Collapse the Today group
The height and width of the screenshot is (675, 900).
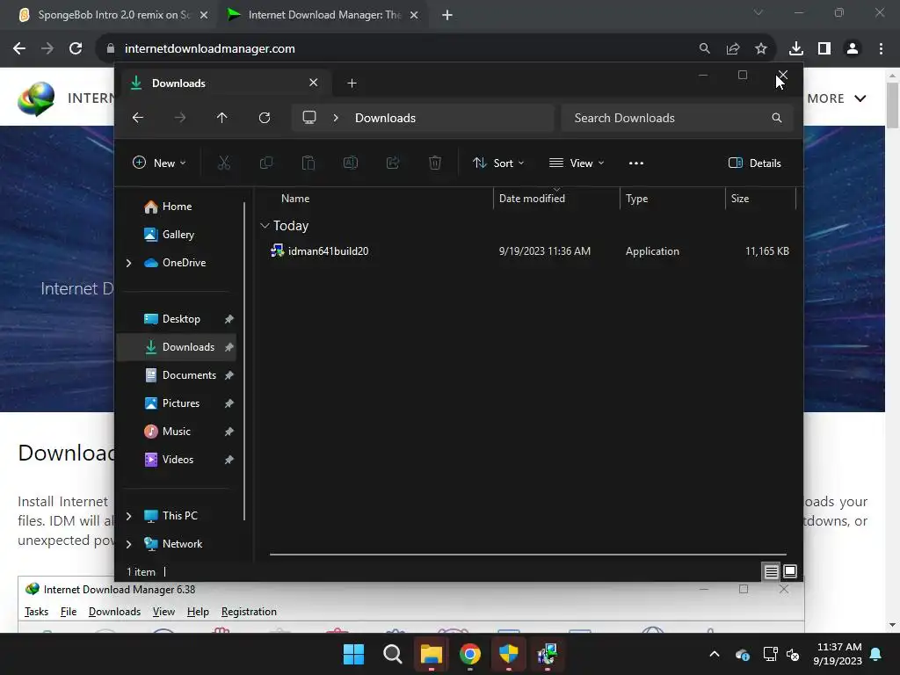pyautogui.click(x=265, y=226)
